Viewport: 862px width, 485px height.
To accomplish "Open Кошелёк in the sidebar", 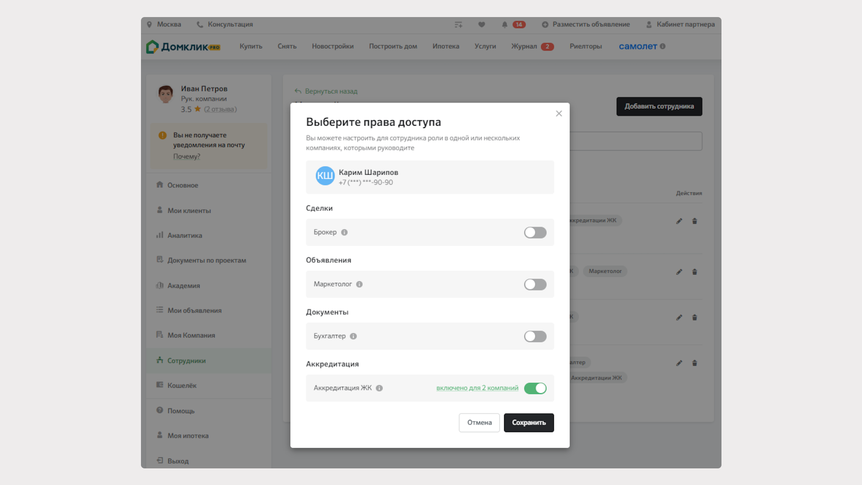I will pyautogui.click(x=209, y=385).
